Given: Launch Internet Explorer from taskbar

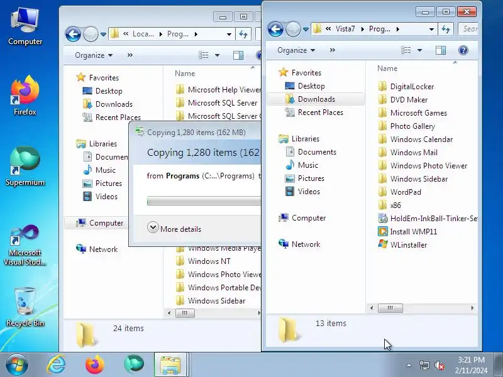Looking at the screenshot, I should tap(56, 365).
